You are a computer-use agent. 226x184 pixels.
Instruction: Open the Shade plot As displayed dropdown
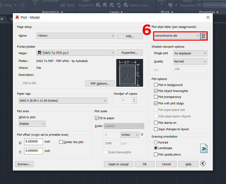[190, 53]
